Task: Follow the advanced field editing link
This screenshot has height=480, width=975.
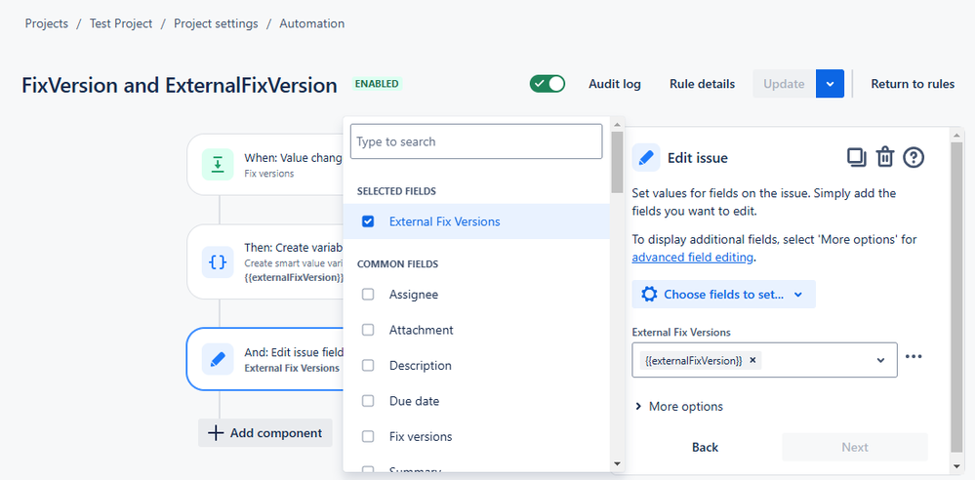Action: [x=693, y=258]
